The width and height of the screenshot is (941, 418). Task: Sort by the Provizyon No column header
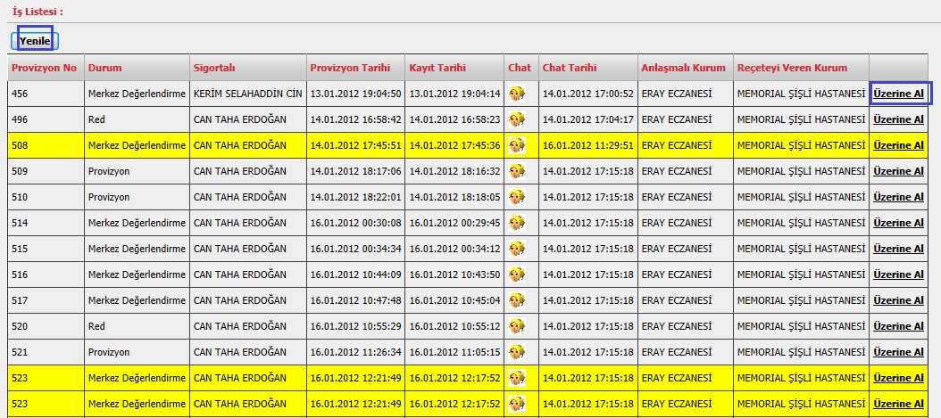pos(44,68)
